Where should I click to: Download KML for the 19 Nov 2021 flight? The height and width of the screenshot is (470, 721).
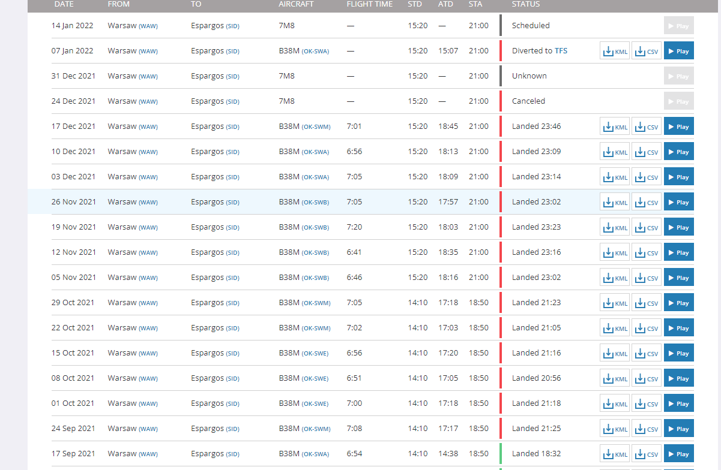point(615,227)
